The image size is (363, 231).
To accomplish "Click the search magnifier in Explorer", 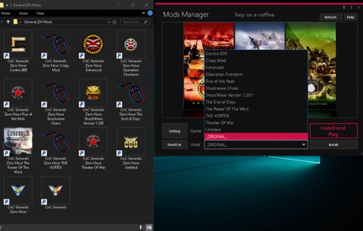I will point(146,22).
